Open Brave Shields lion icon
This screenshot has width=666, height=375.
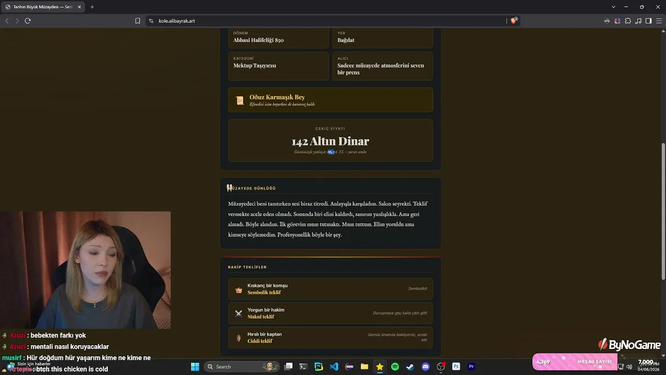point(514,21)
